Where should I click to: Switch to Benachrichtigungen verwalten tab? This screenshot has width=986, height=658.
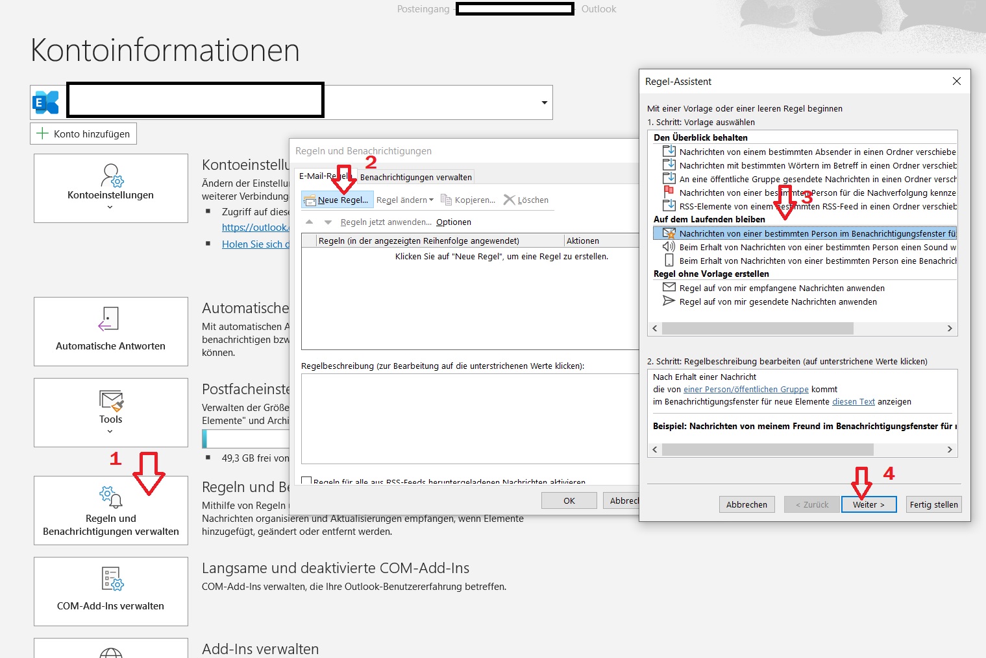tap(415, 177)
